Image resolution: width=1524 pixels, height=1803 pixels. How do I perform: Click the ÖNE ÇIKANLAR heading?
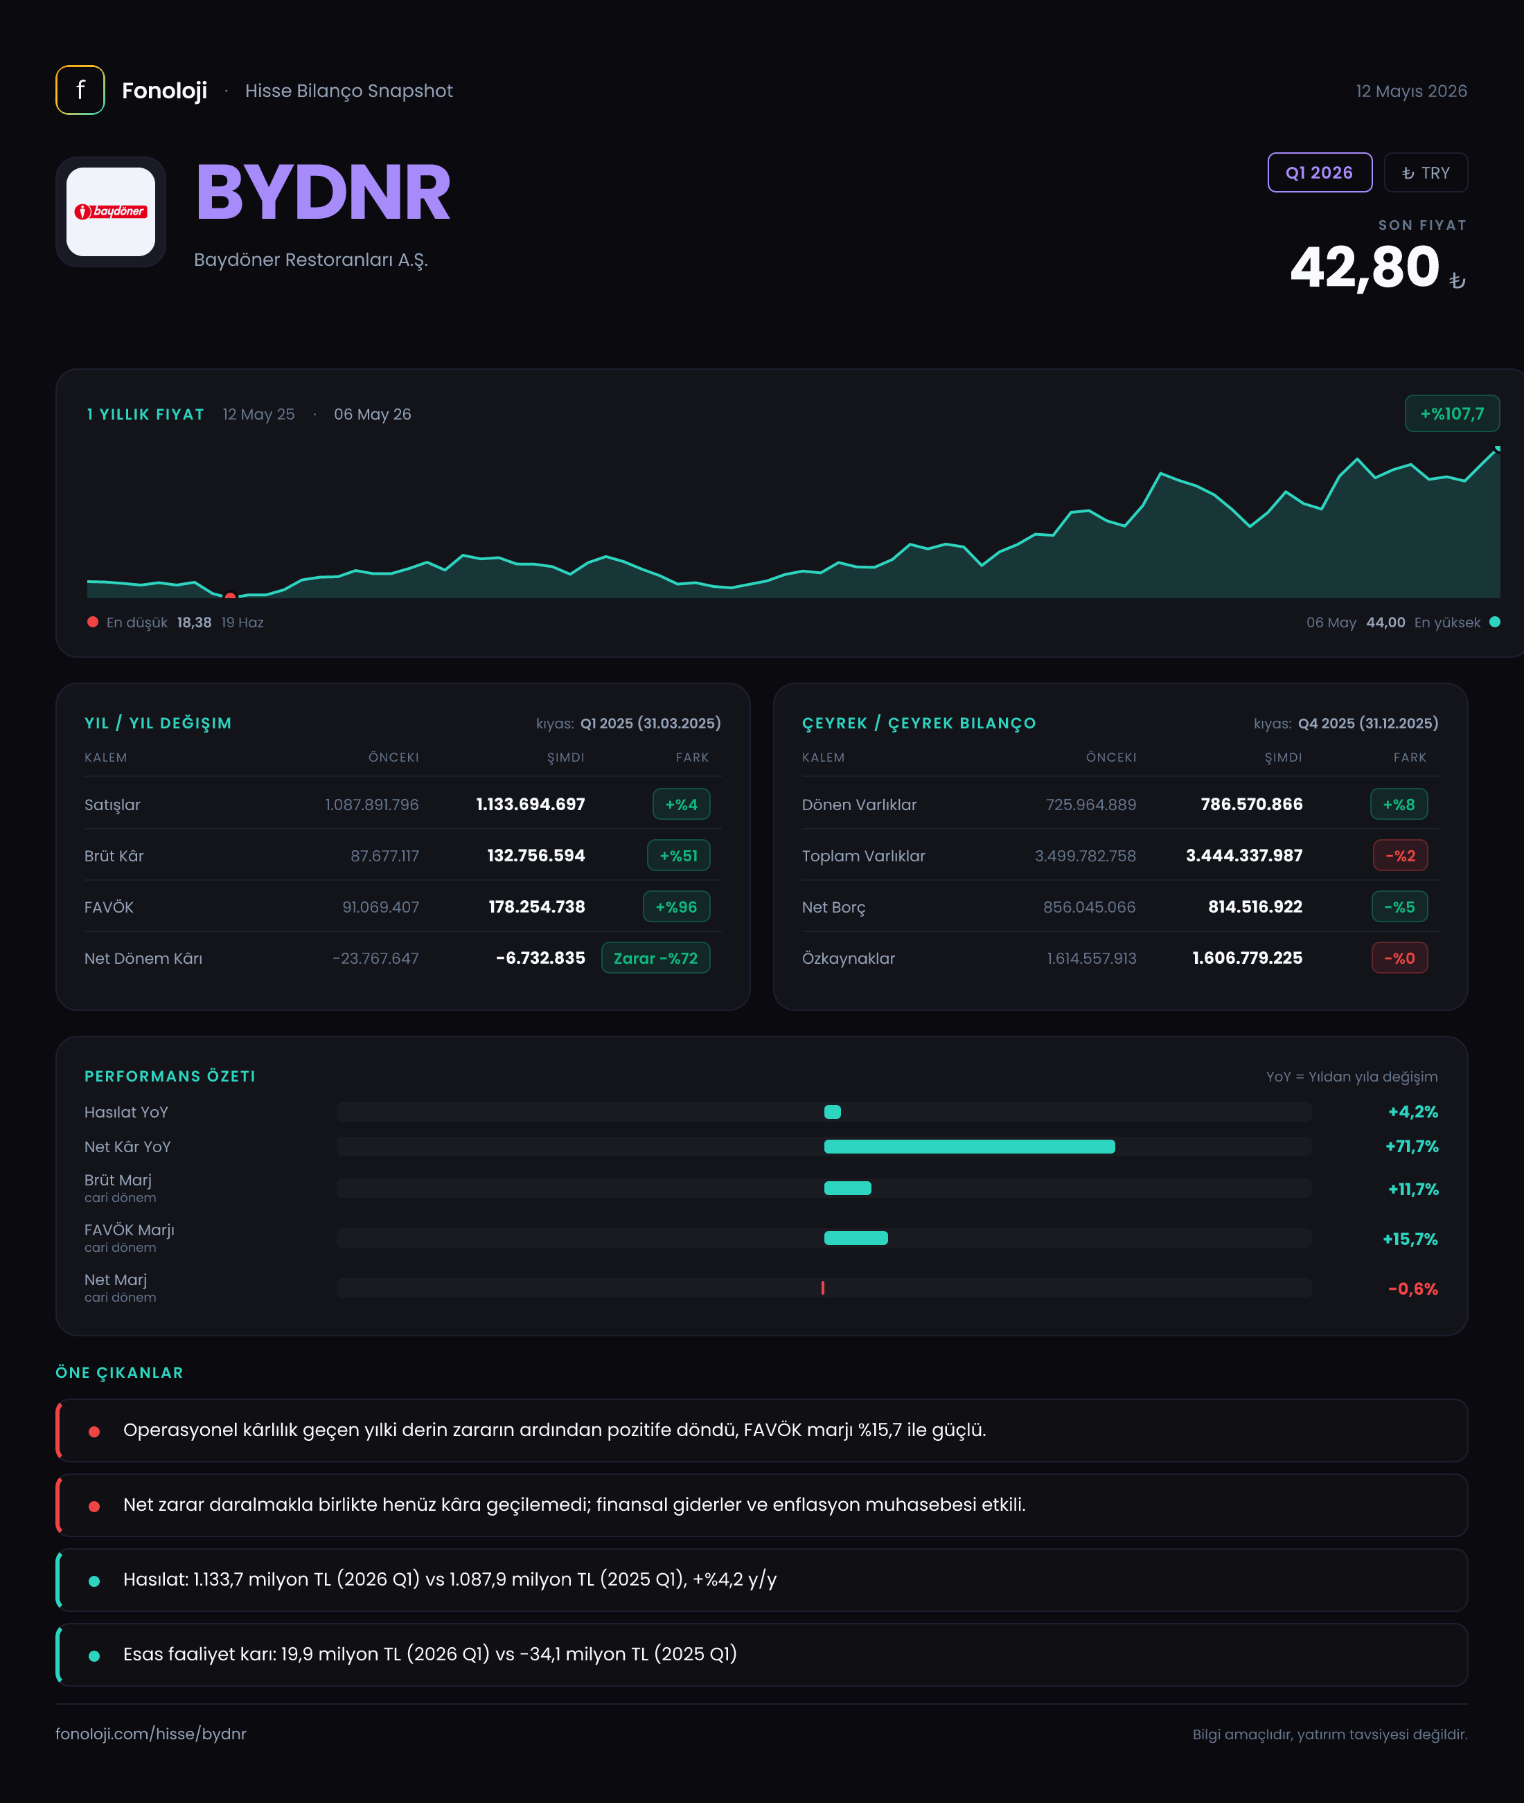119,1372
